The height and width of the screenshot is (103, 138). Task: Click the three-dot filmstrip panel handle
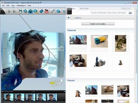(33, 92)
